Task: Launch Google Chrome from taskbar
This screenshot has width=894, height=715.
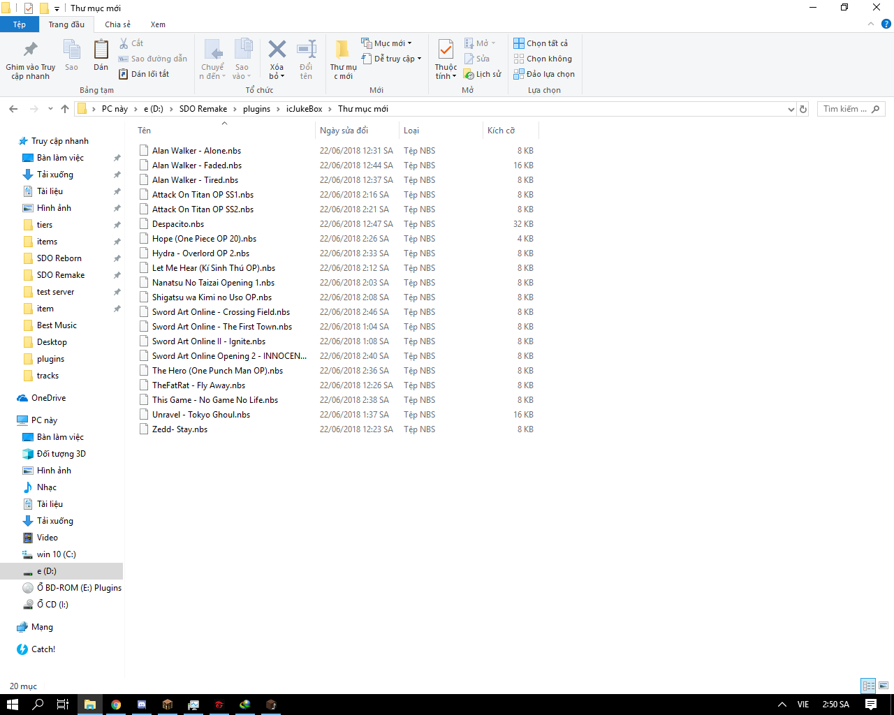Action: click(x=116, y=705)
